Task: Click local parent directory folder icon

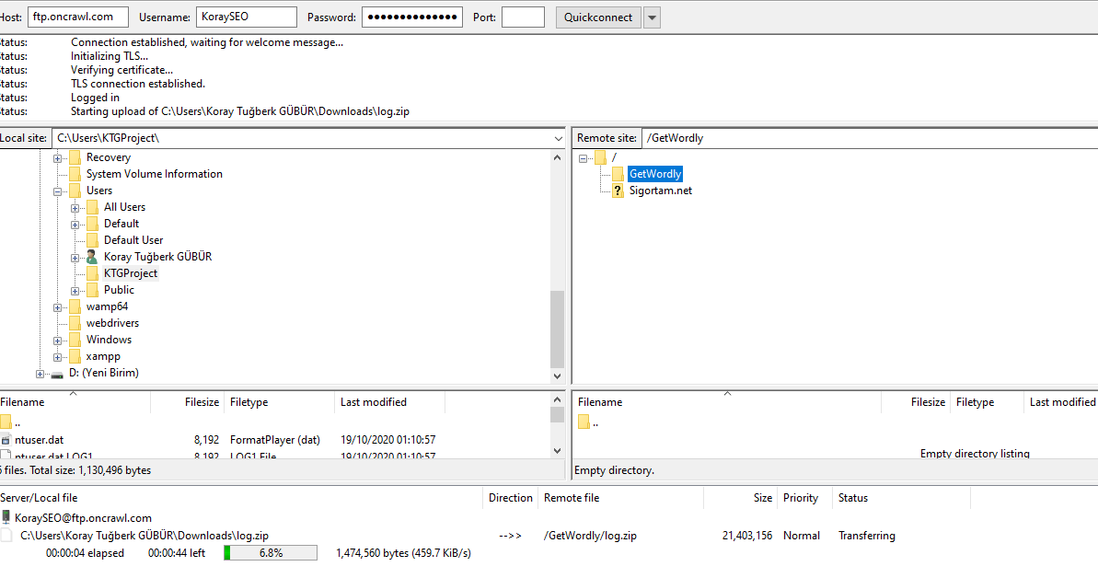Action: tap(6, 422)
